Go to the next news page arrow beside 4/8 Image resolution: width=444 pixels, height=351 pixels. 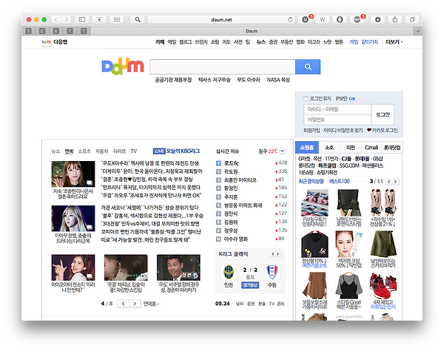point(135,304)
